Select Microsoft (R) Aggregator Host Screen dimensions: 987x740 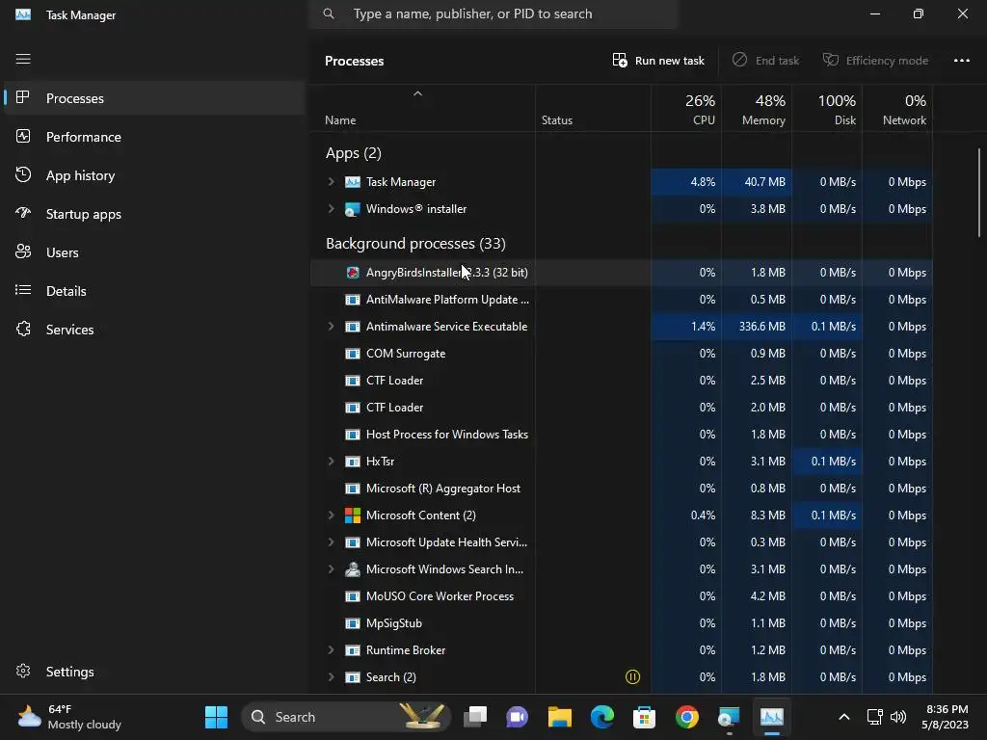pos(622,489)
